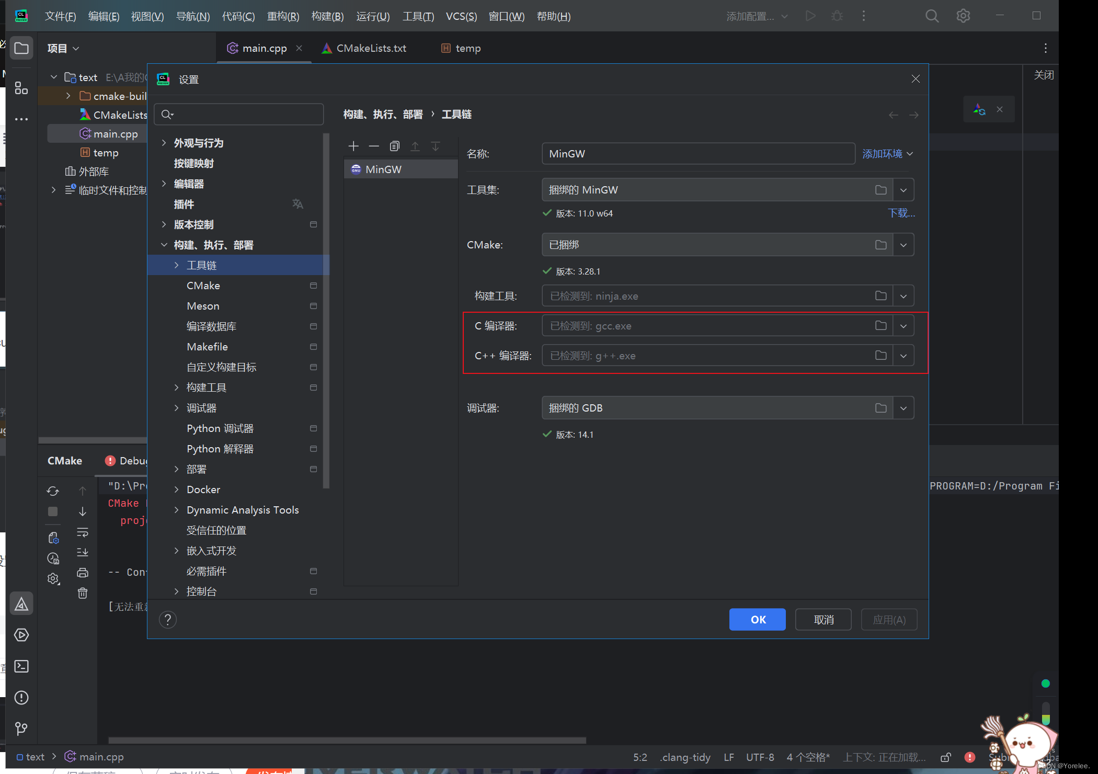
Task: Click 下载... link for toolset
Action: pyautogui.click(x=901, y=213)
